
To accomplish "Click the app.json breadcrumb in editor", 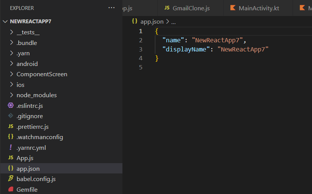I will click(152, 21).
